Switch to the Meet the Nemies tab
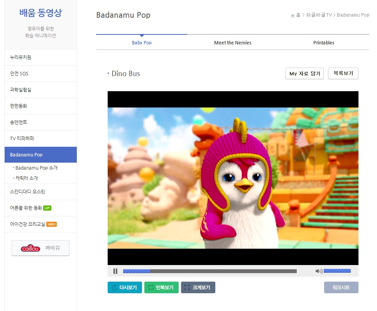The width and height of the screenshot is (377, 311). coord(233,42)
